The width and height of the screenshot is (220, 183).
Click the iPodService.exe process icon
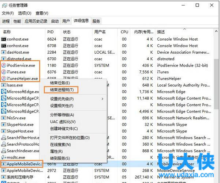pos(4,65)
